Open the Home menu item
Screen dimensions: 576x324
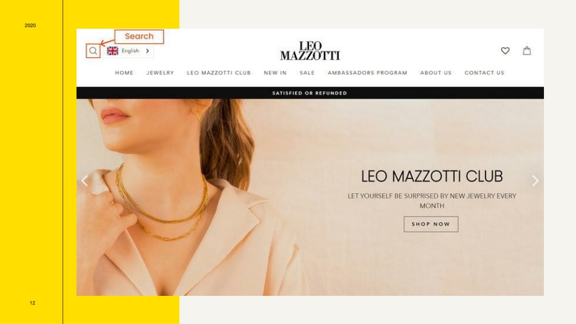pyautogui.click(x=124, y=73)
